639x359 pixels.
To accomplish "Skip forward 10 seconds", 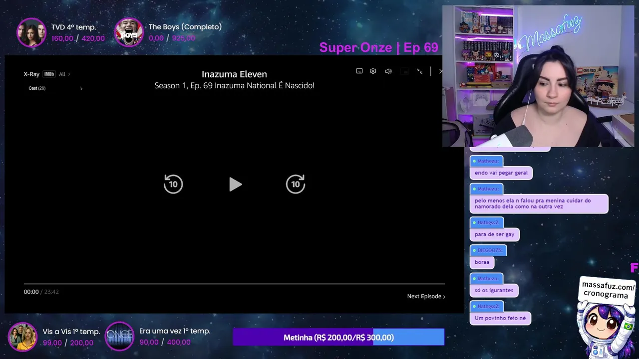I will pos(296,184).
